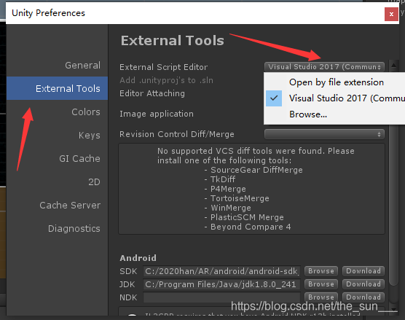The width and height of the screenshot is (405, 320).
Task: Download the Android SDK
Action: pos(363,271)
